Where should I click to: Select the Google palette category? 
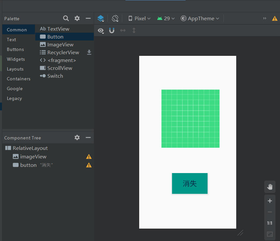[19, 88]
